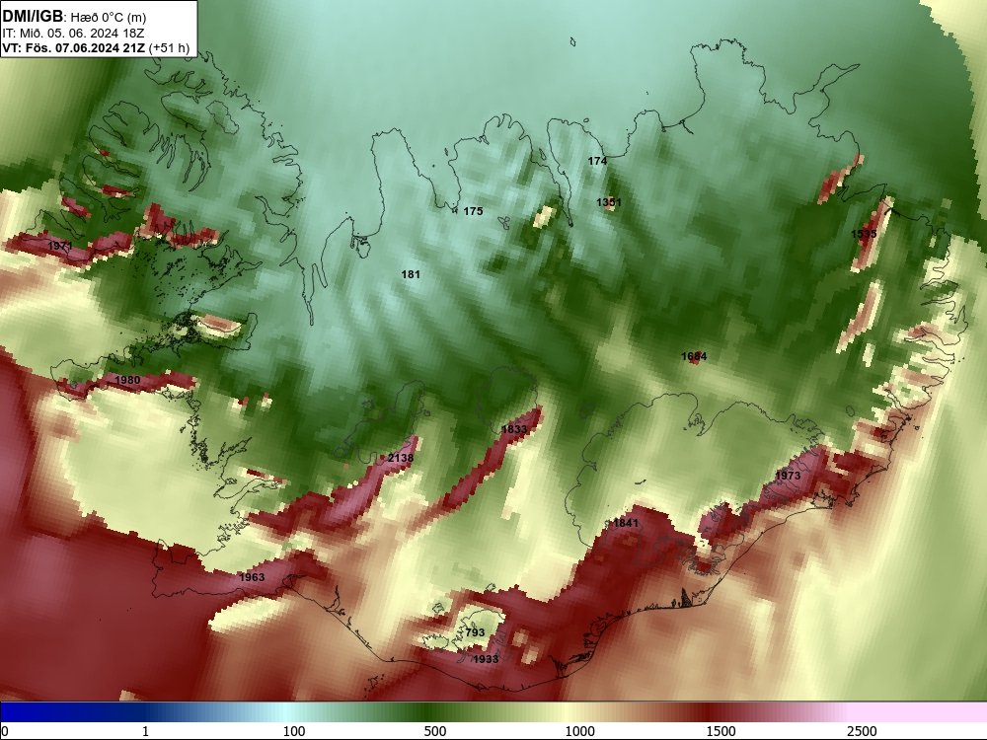The width and height of the screenshot is (987, 740).
Task: Click the map value 1351
Action: point(609,202)
